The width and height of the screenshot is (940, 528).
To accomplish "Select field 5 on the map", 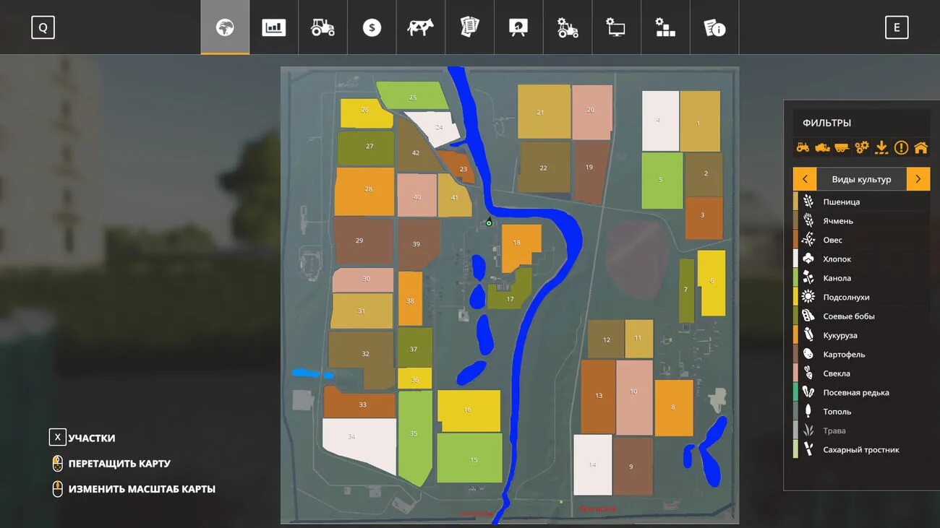I will (x=662, y=181).
